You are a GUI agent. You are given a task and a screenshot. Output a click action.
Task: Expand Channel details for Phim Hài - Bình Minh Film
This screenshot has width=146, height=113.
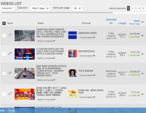tap(87, 97)
